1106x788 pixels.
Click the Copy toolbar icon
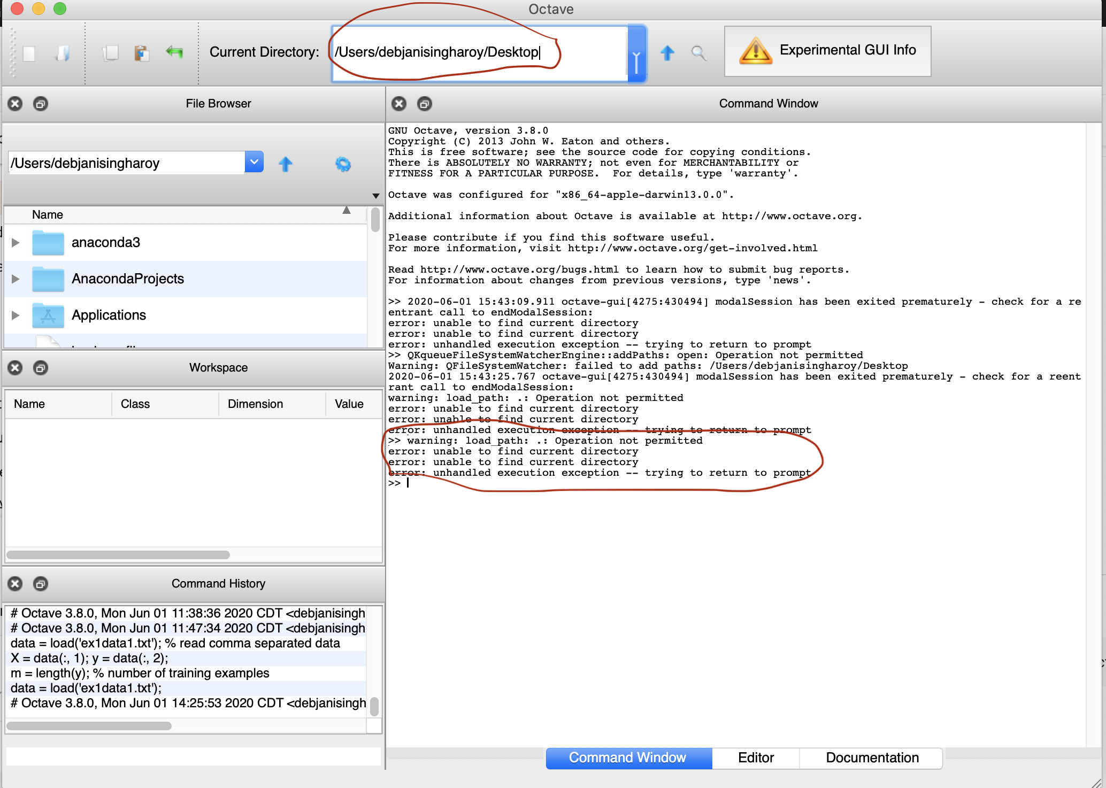pyautogui.click(x=110, y=53)
